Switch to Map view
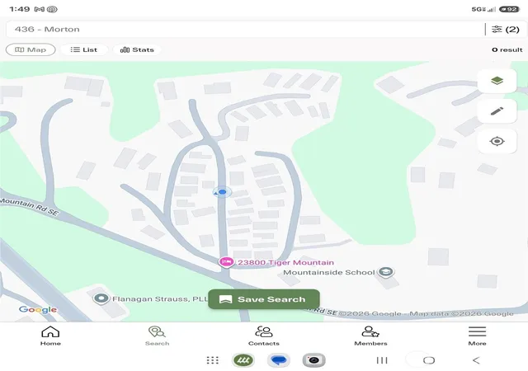Image resolution: width=528 pixels, height=371 pixels. click(x=31, y=49)
